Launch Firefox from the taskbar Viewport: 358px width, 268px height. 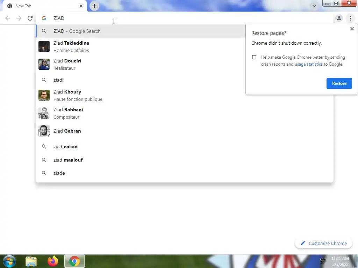click(x=53, y=261)
